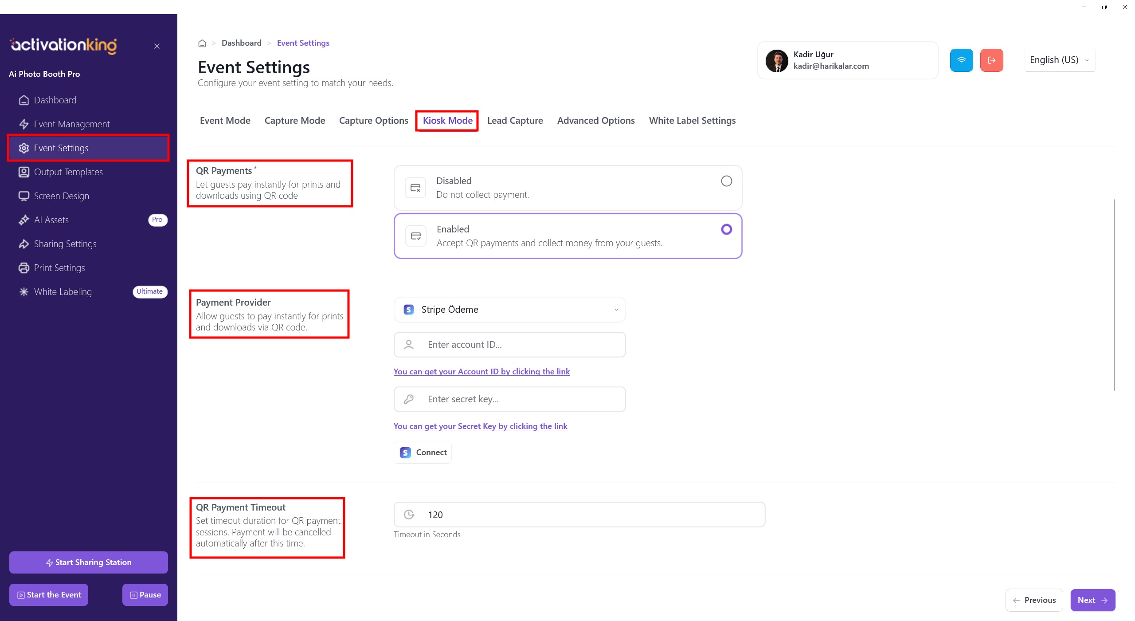The image size is (1135, 621).
Task: Click the red logout icon button
Action: pyautogui.click(x=991, y=60)
